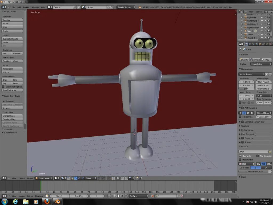Open the Global orientation dropdown
This screenshot has height=205, width=273.
91,178
